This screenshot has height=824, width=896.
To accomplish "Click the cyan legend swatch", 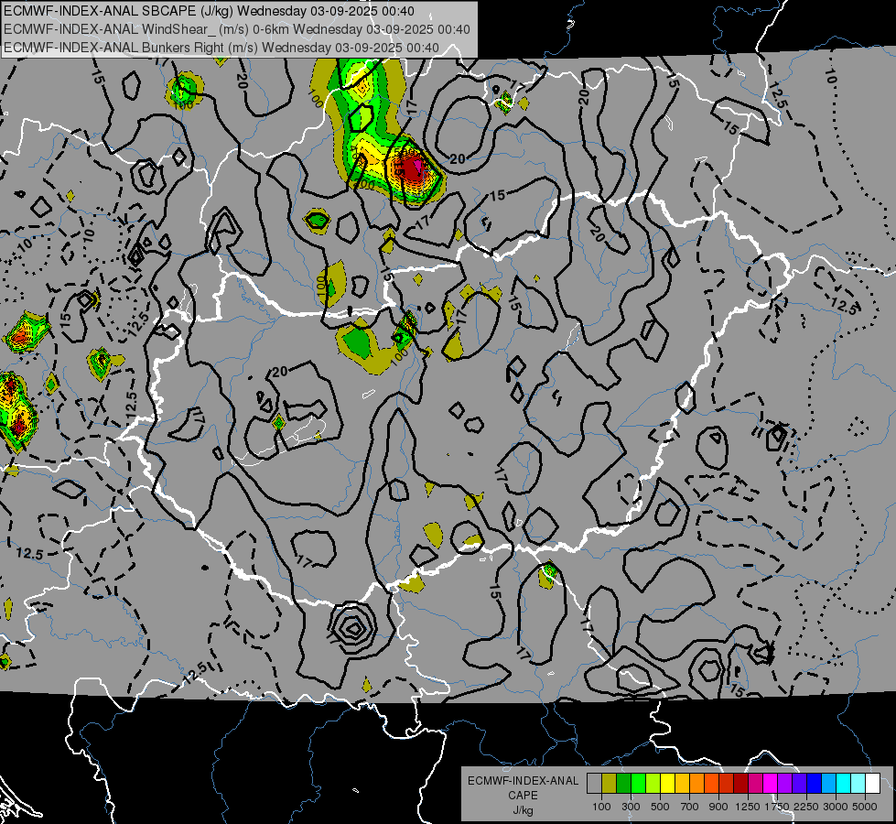I will click(x=844, y=783).
